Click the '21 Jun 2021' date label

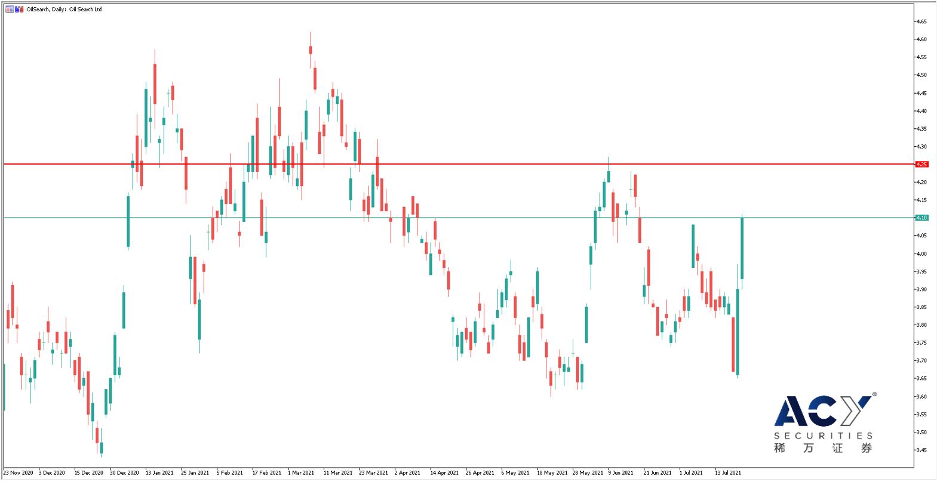coord(659,473)
